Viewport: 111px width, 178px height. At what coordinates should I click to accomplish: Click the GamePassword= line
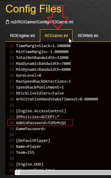pos(31,129)
